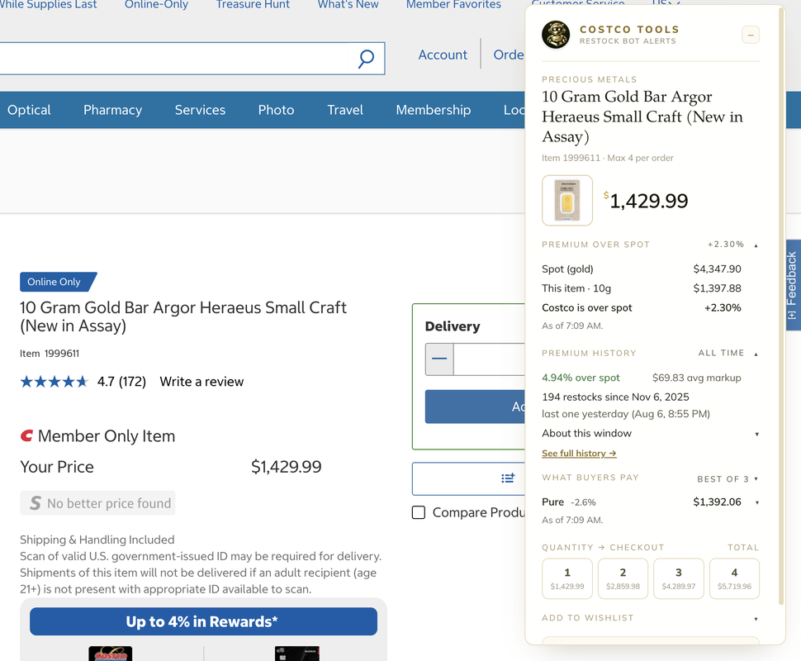
Task: Minimize the Costco Tools panel
Action: click(751, 35)
